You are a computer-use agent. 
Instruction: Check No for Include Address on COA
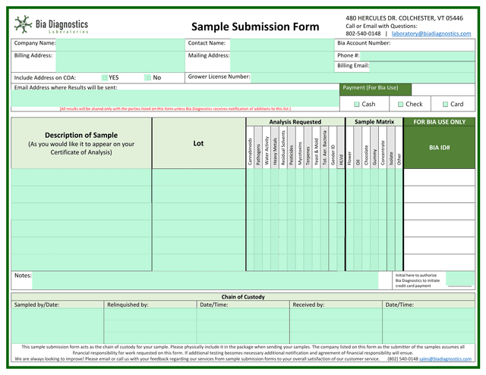point(148,77)
